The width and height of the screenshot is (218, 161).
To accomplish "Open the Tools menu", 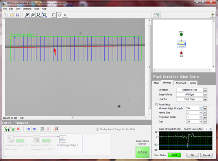I will pos(37,9).
